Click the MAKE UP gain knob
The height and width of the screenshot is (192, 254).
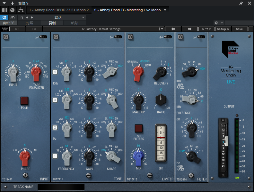point(138,100)
